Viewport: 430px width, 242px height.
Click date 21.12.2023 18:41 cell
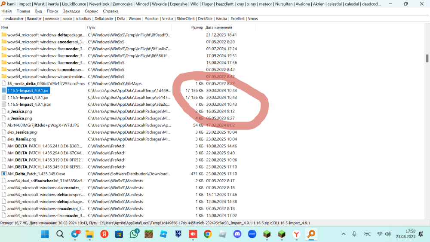pyautogui.click(x=221, y=35)
